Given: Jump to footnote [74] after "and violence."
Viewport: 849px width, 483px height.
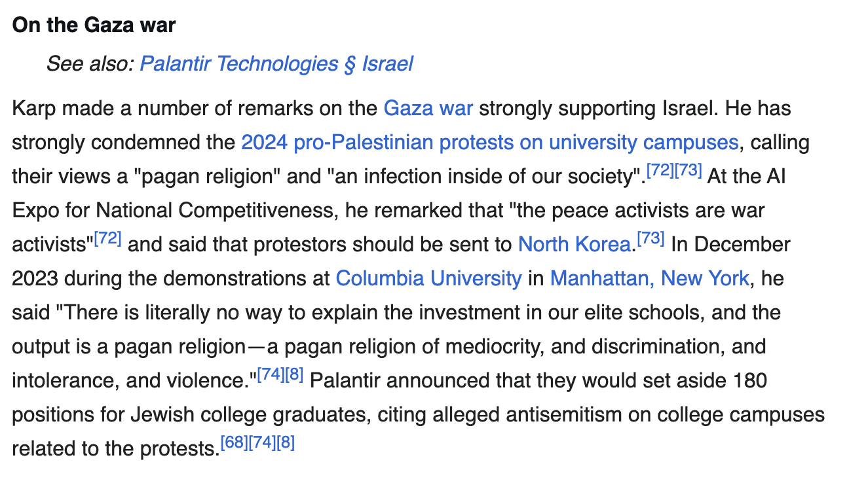Looking at the screenshot, I should [271, 376].
